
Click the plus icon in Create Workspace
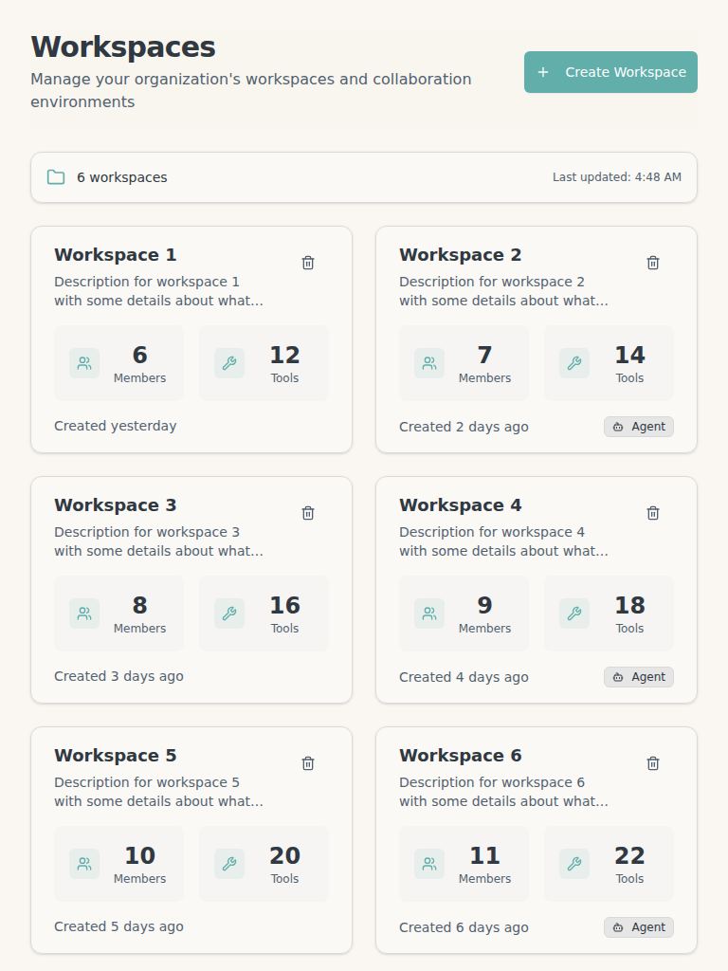click(542, 72)
